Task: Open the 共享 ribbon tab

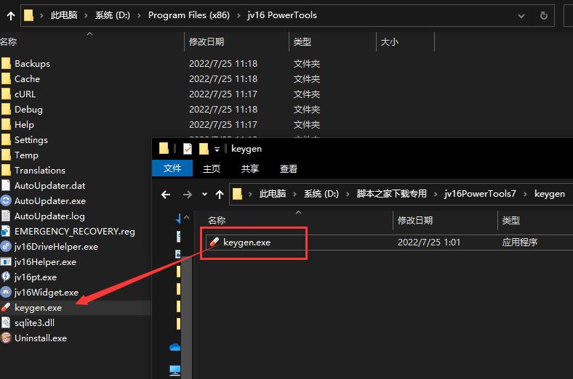Action: point(250,168)
